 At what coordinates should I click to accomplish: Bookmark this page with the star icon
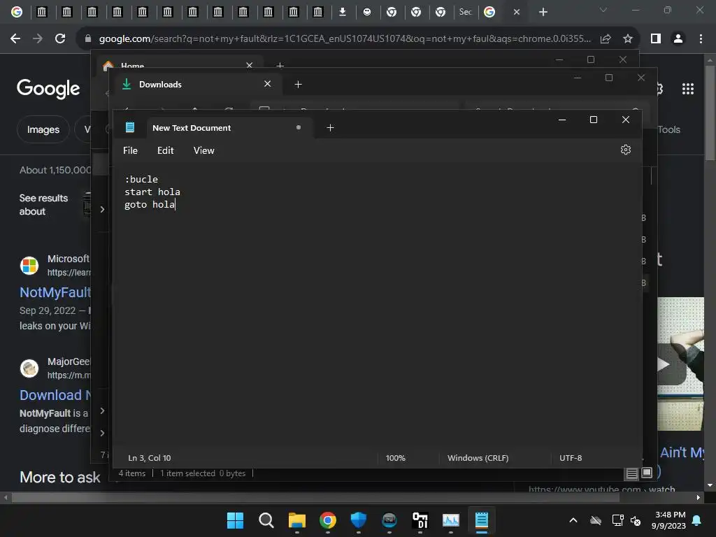point(628,39)
